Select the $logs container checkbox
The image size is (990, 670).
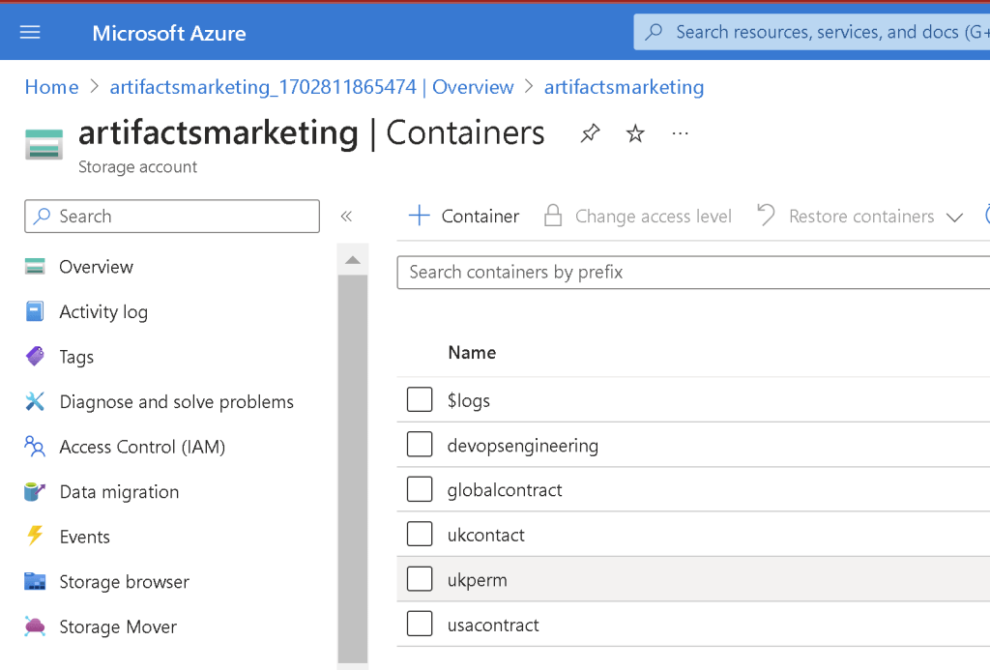coord(420,399)
